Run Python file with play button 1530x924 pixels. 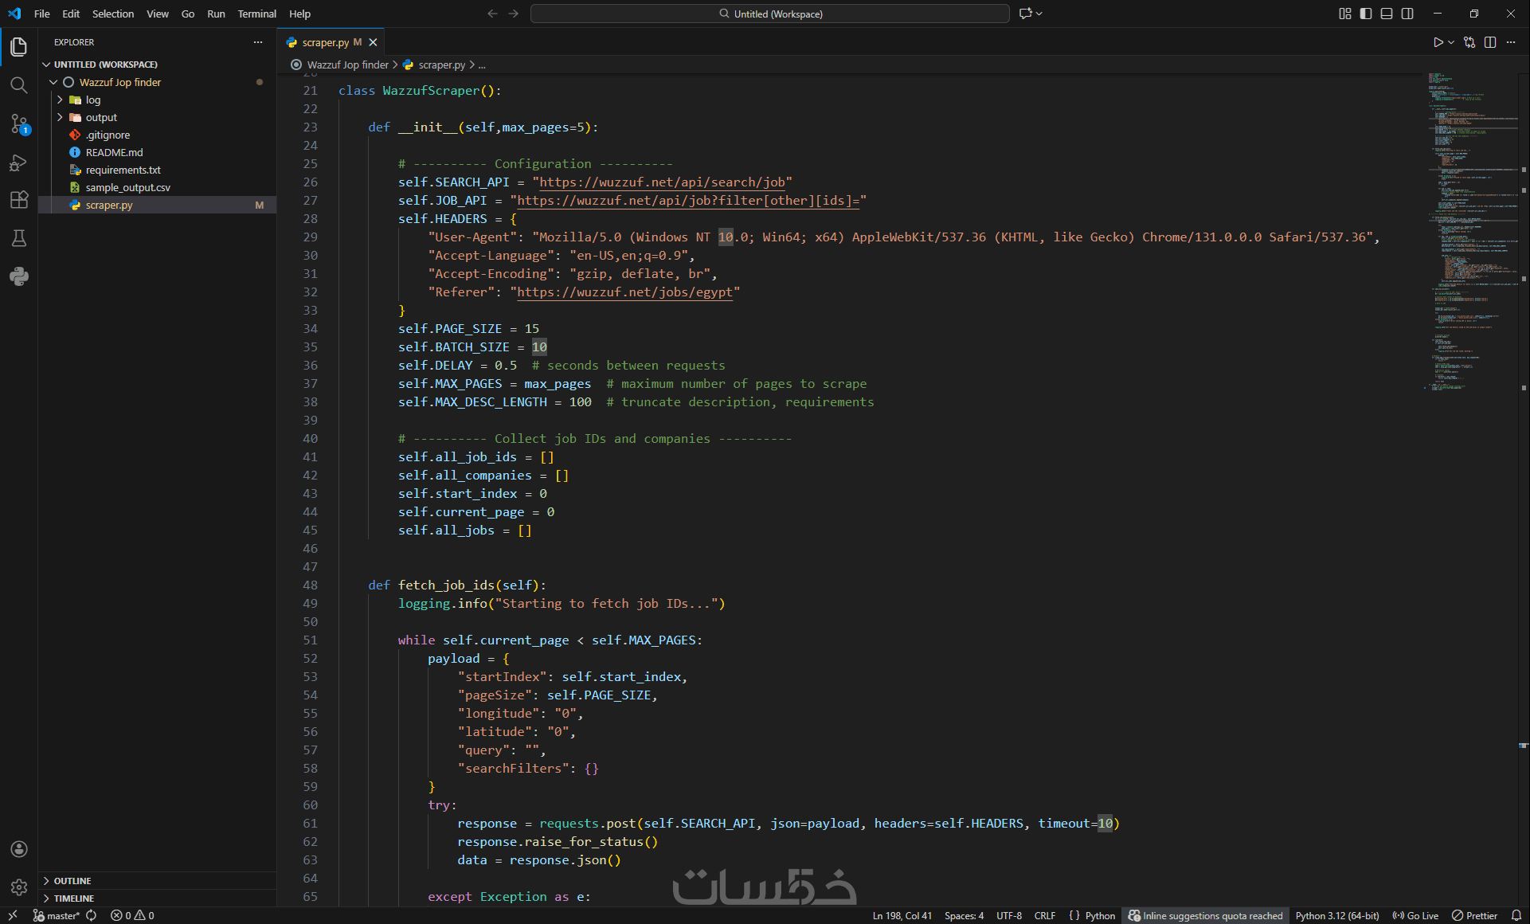point(1438,42)
